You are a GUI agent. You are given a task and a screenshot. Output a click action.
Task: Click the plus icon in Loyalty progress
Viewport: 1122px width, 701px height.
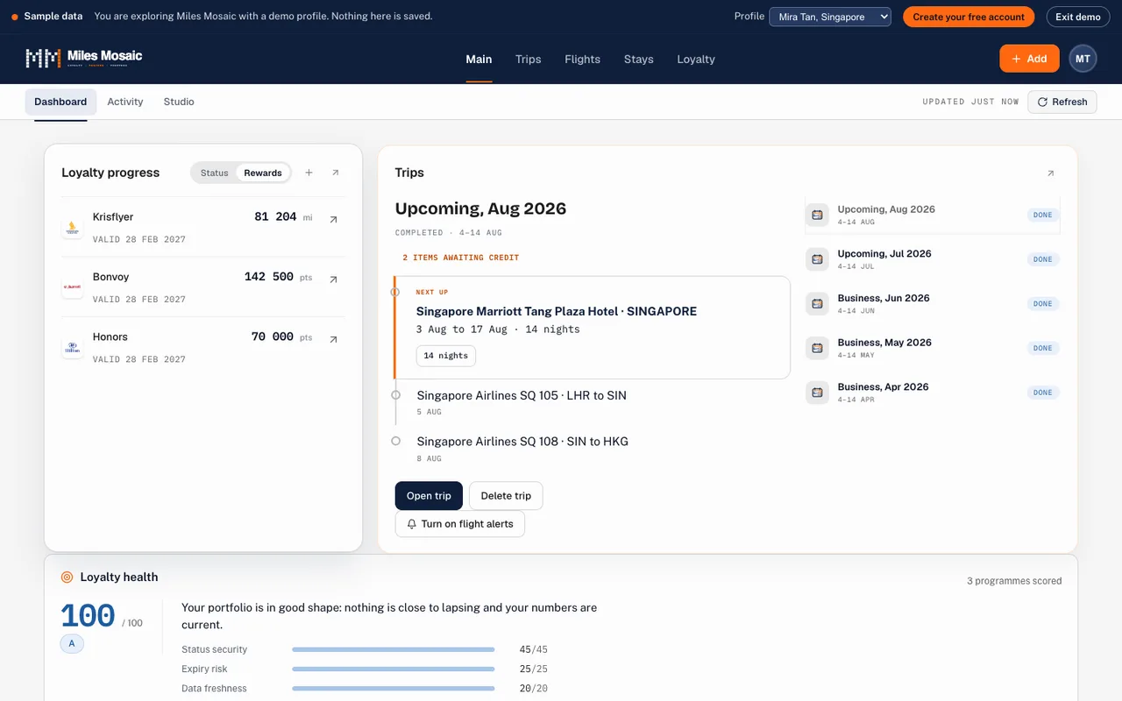[309, 173]
